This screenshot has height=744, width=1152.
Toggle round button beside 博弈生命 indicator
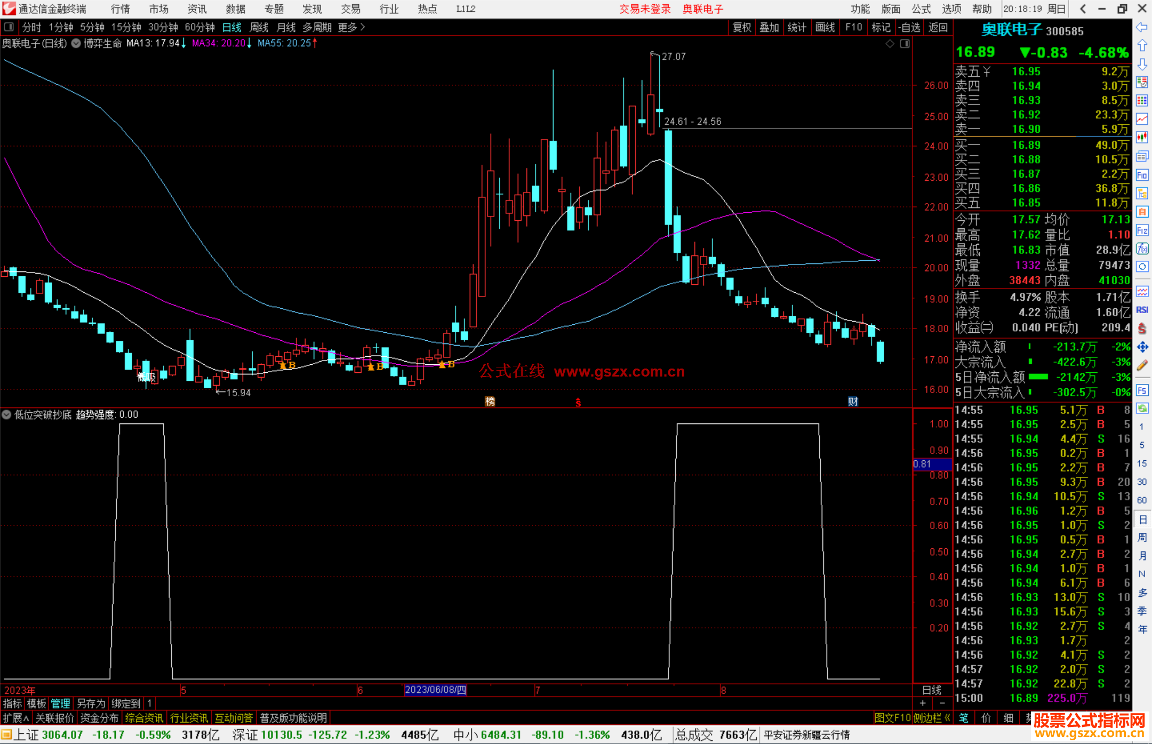[76, 43]
